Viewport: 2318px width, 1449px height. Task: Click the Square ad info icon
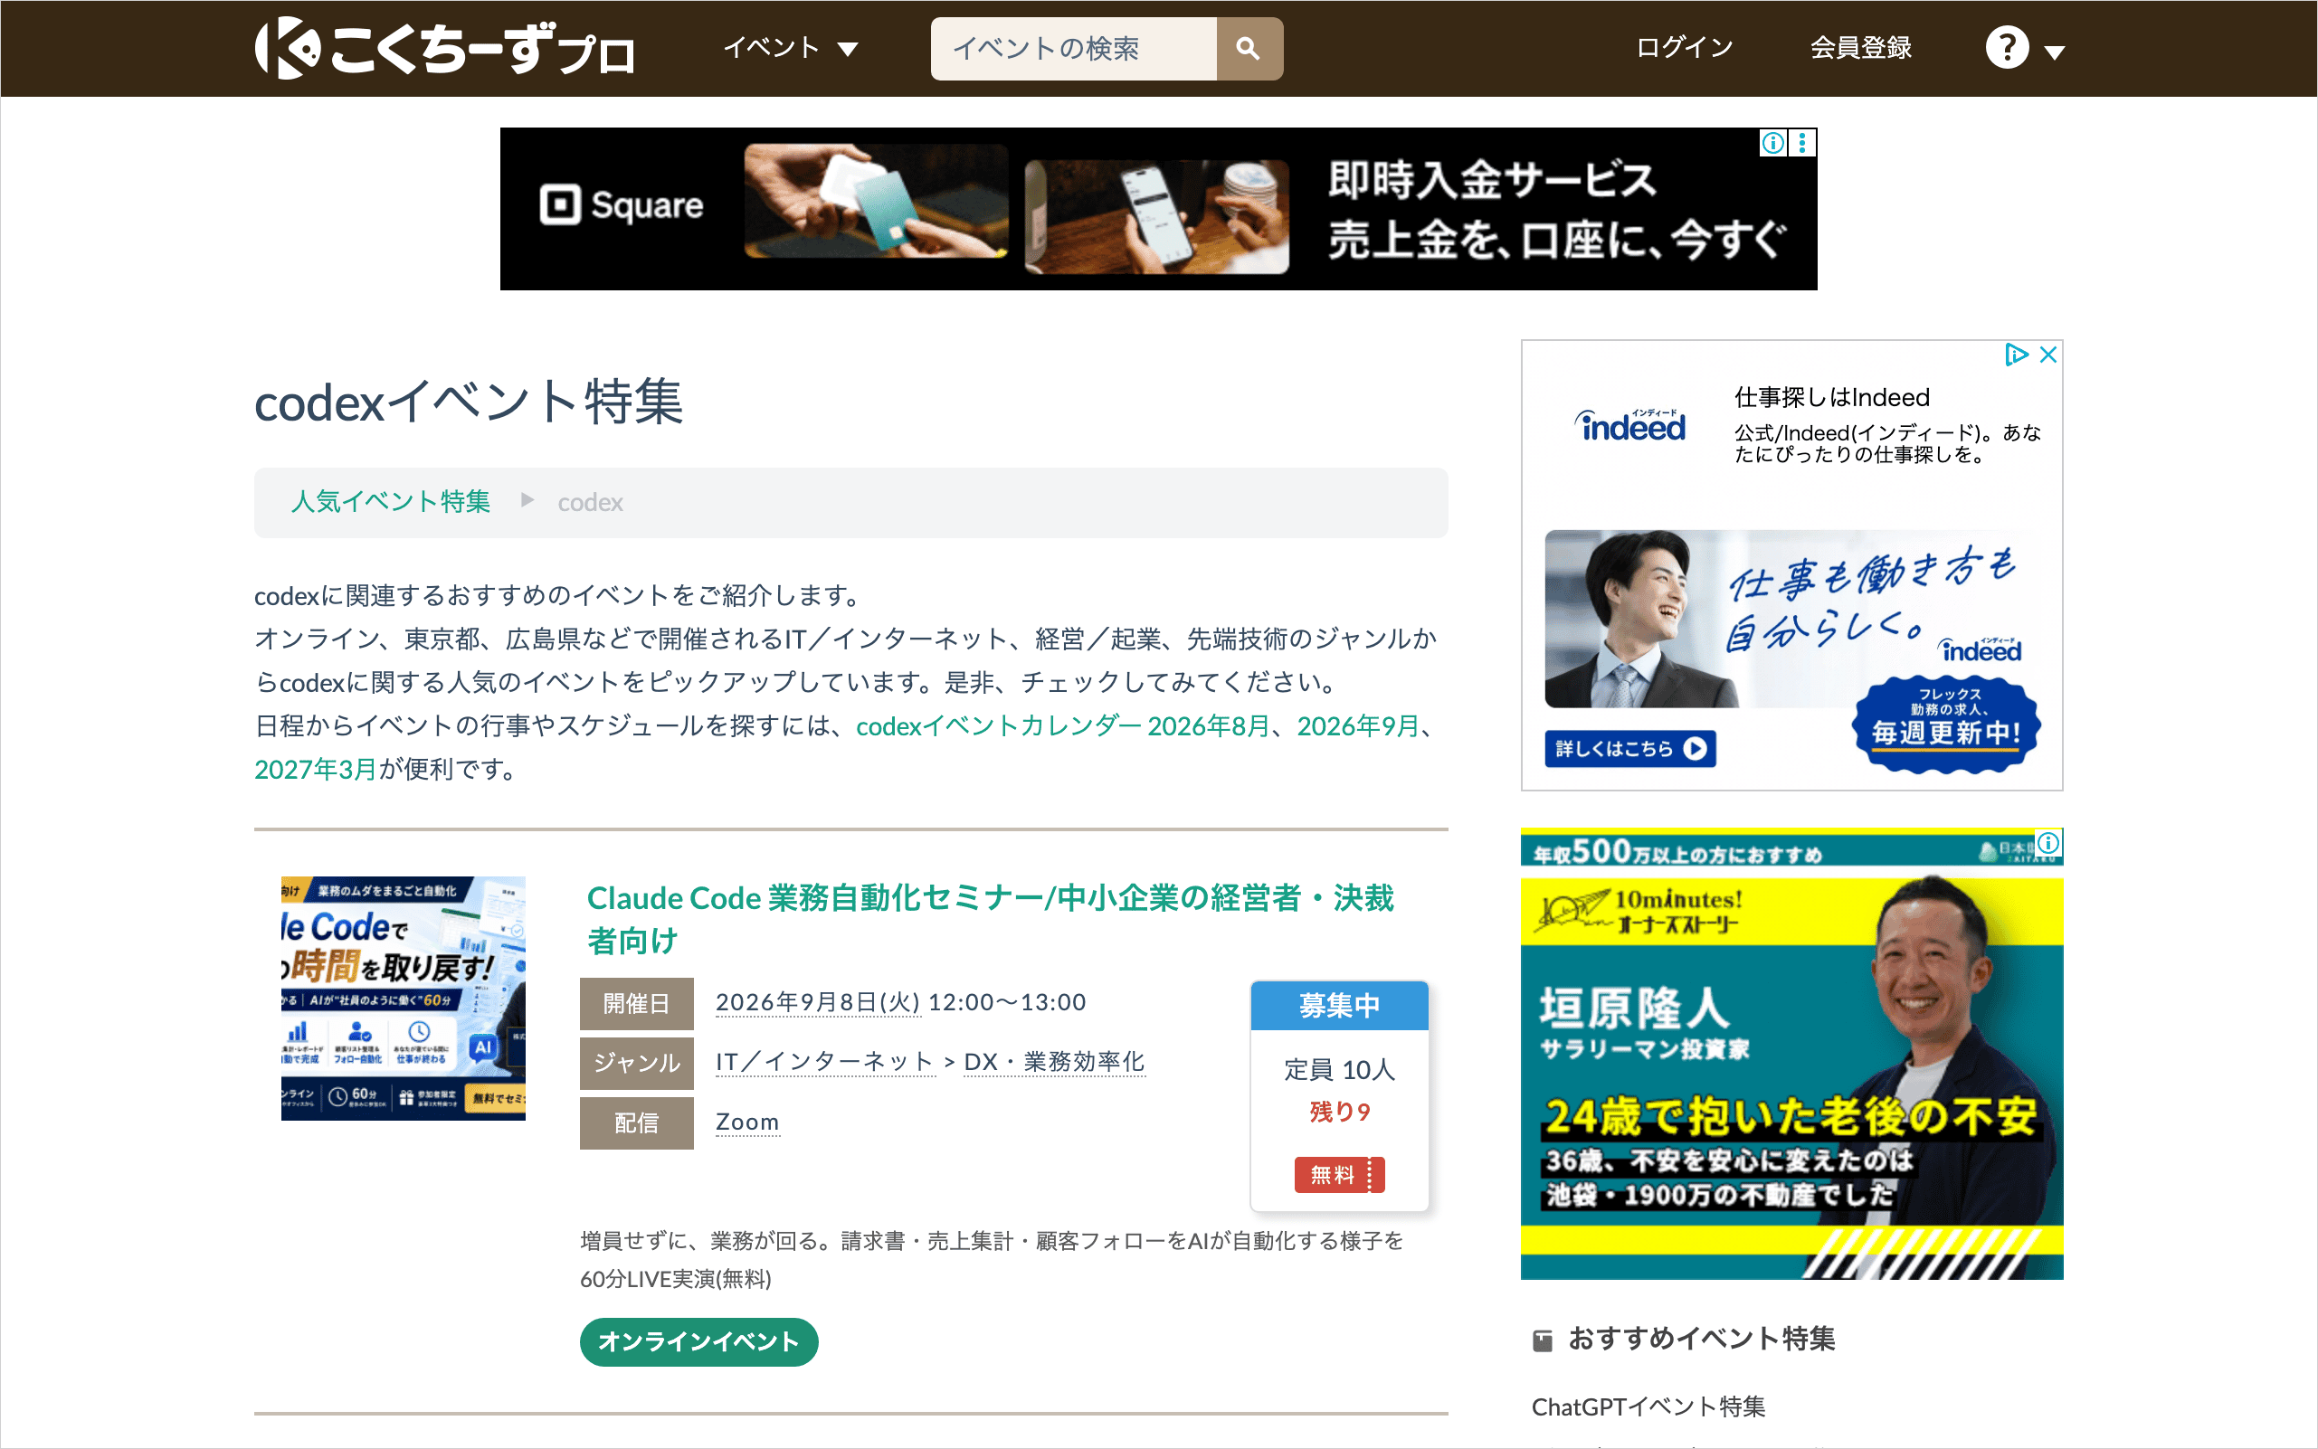click(x=1772, y=143)
